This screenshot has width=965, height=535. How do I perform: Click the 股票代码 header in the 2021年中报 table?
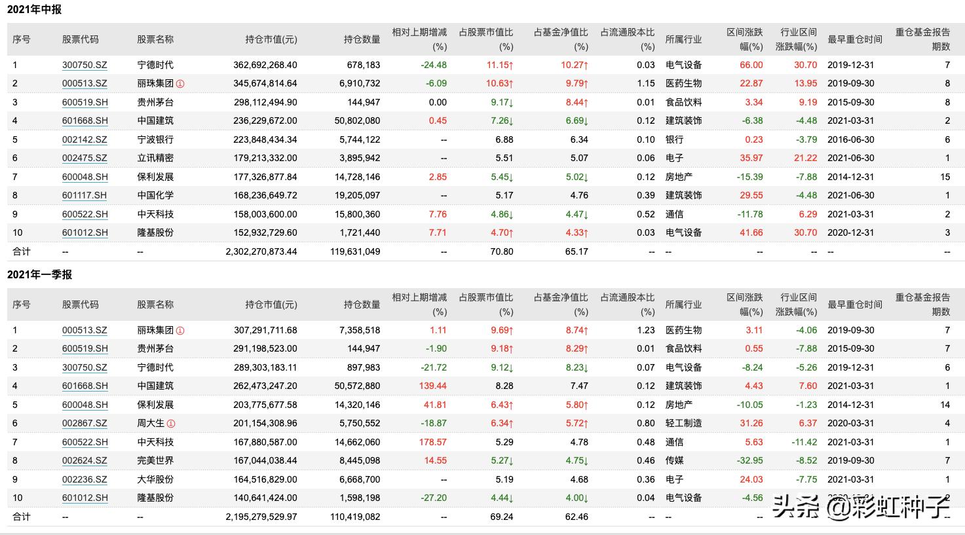[81, 39]
